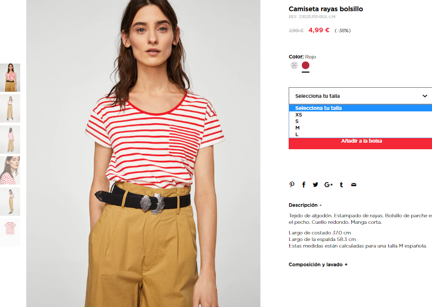Select the striped unavailable color swatch
This screenshot has height=307, width=432.
coord(294,65)
